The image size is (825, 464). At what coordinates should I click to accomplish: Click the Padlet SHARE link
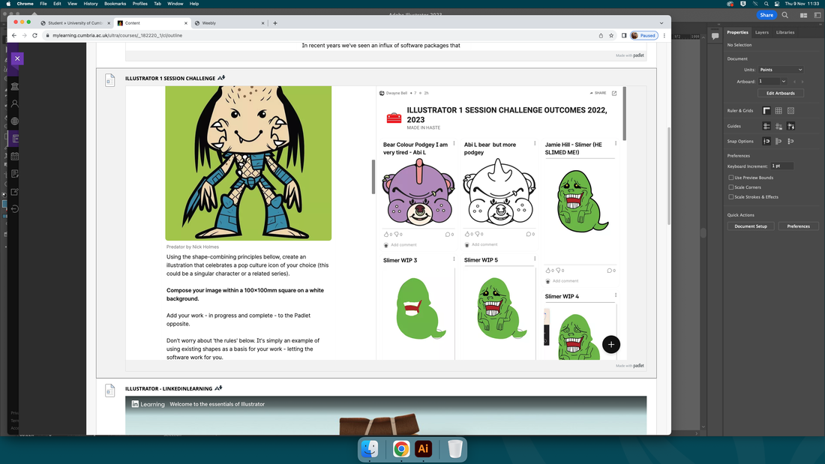coord(598,93)
